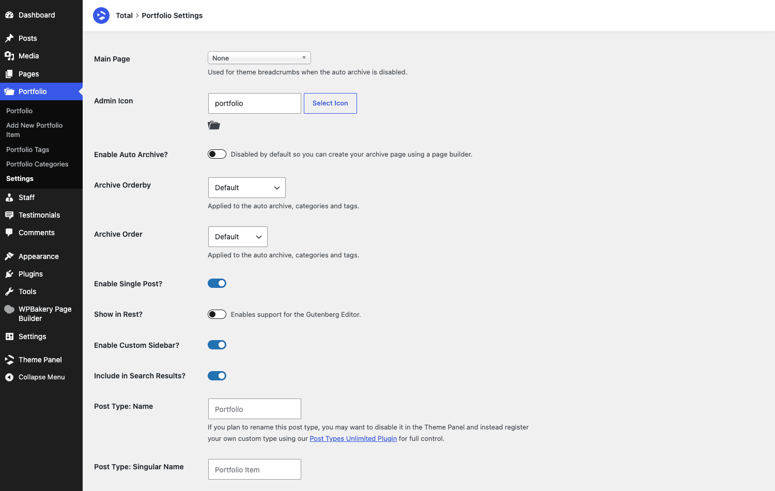Click the Enable Auto Archive label
Viewport: 775px width, 491px height.
131,155
